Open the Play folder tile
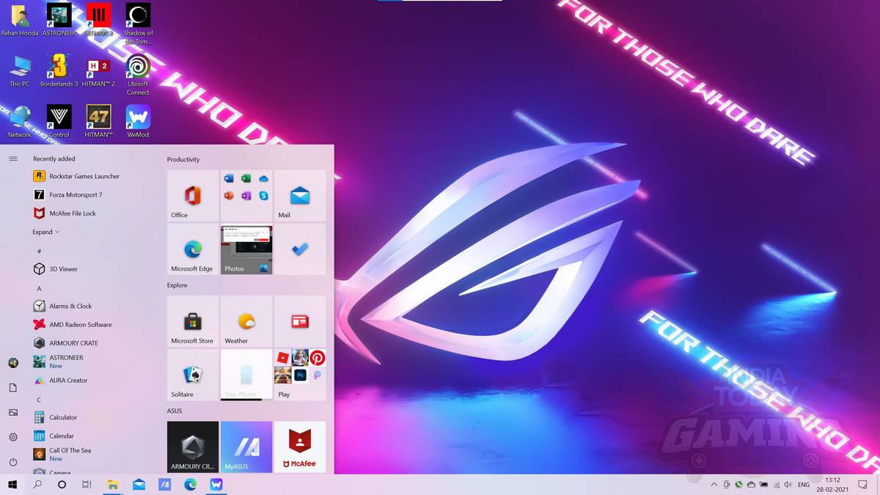Screen dimensions: 880x495 [300, 375]
